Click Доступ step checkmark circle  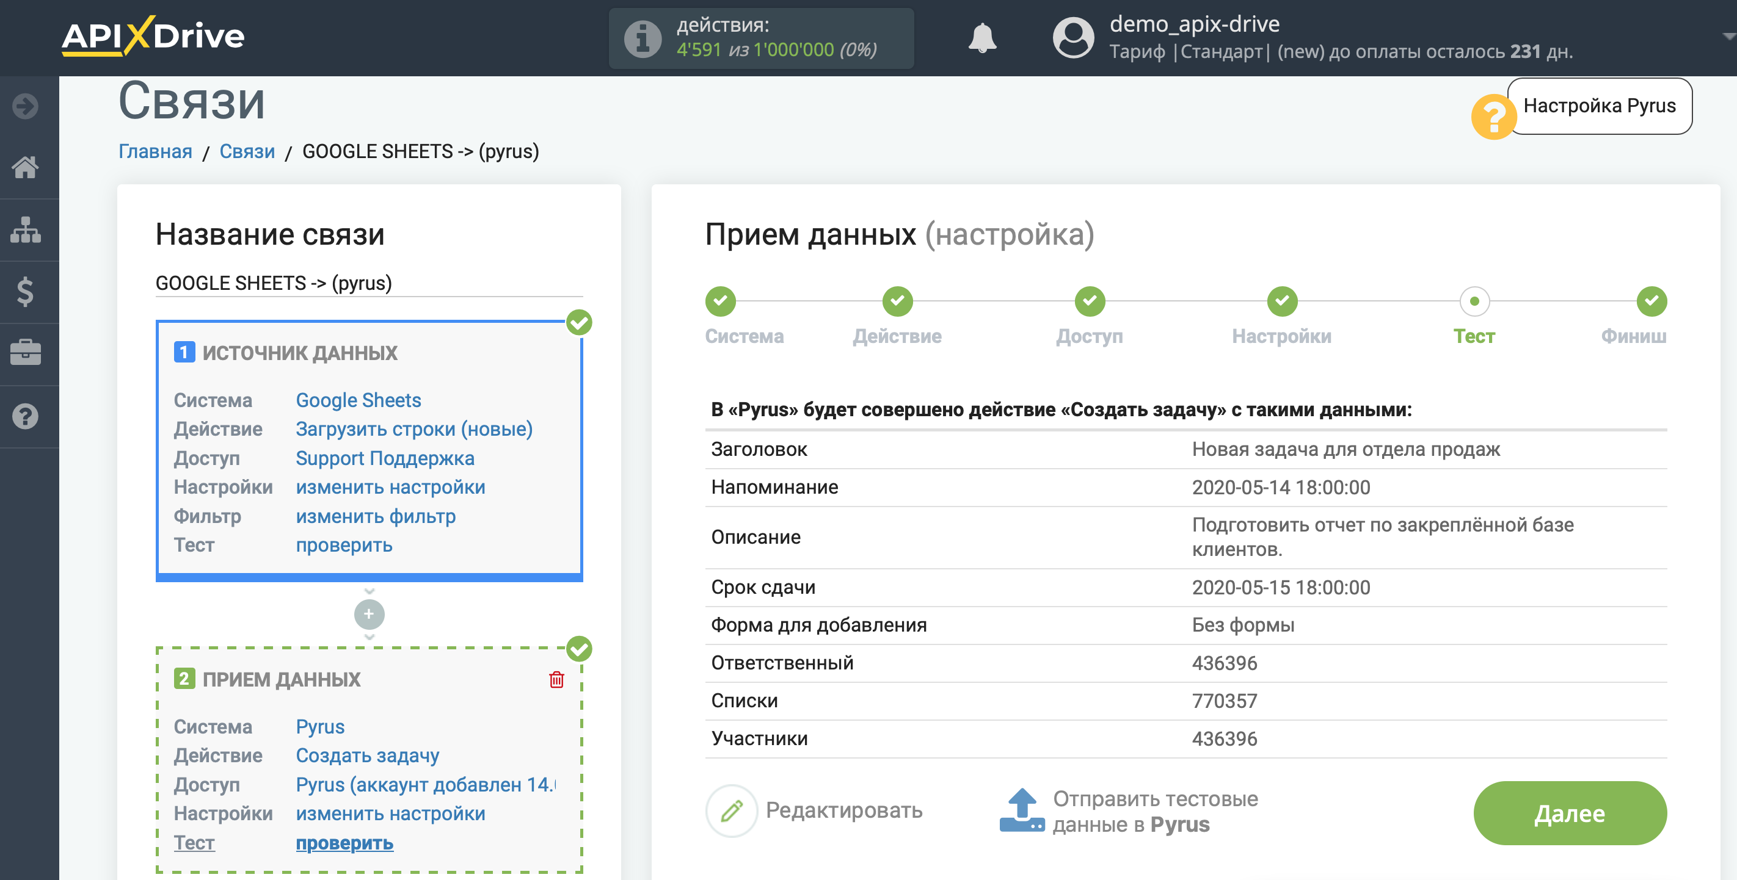point(1090,301)
